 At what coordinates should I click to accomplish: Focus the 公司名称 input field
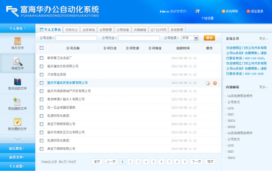(x=76, y=38)
